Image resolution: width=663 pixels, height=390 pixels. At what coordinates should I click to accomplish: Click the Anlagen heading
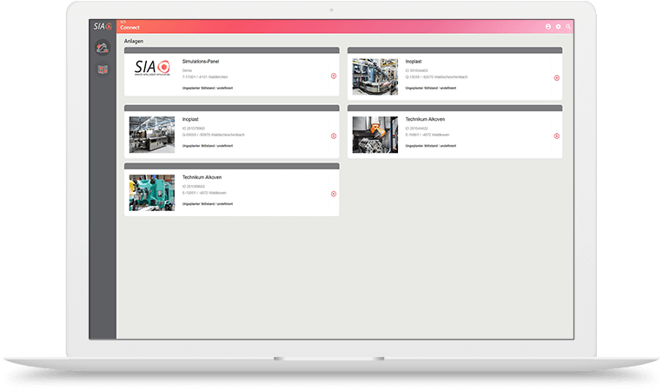click(x=134, y=41)
